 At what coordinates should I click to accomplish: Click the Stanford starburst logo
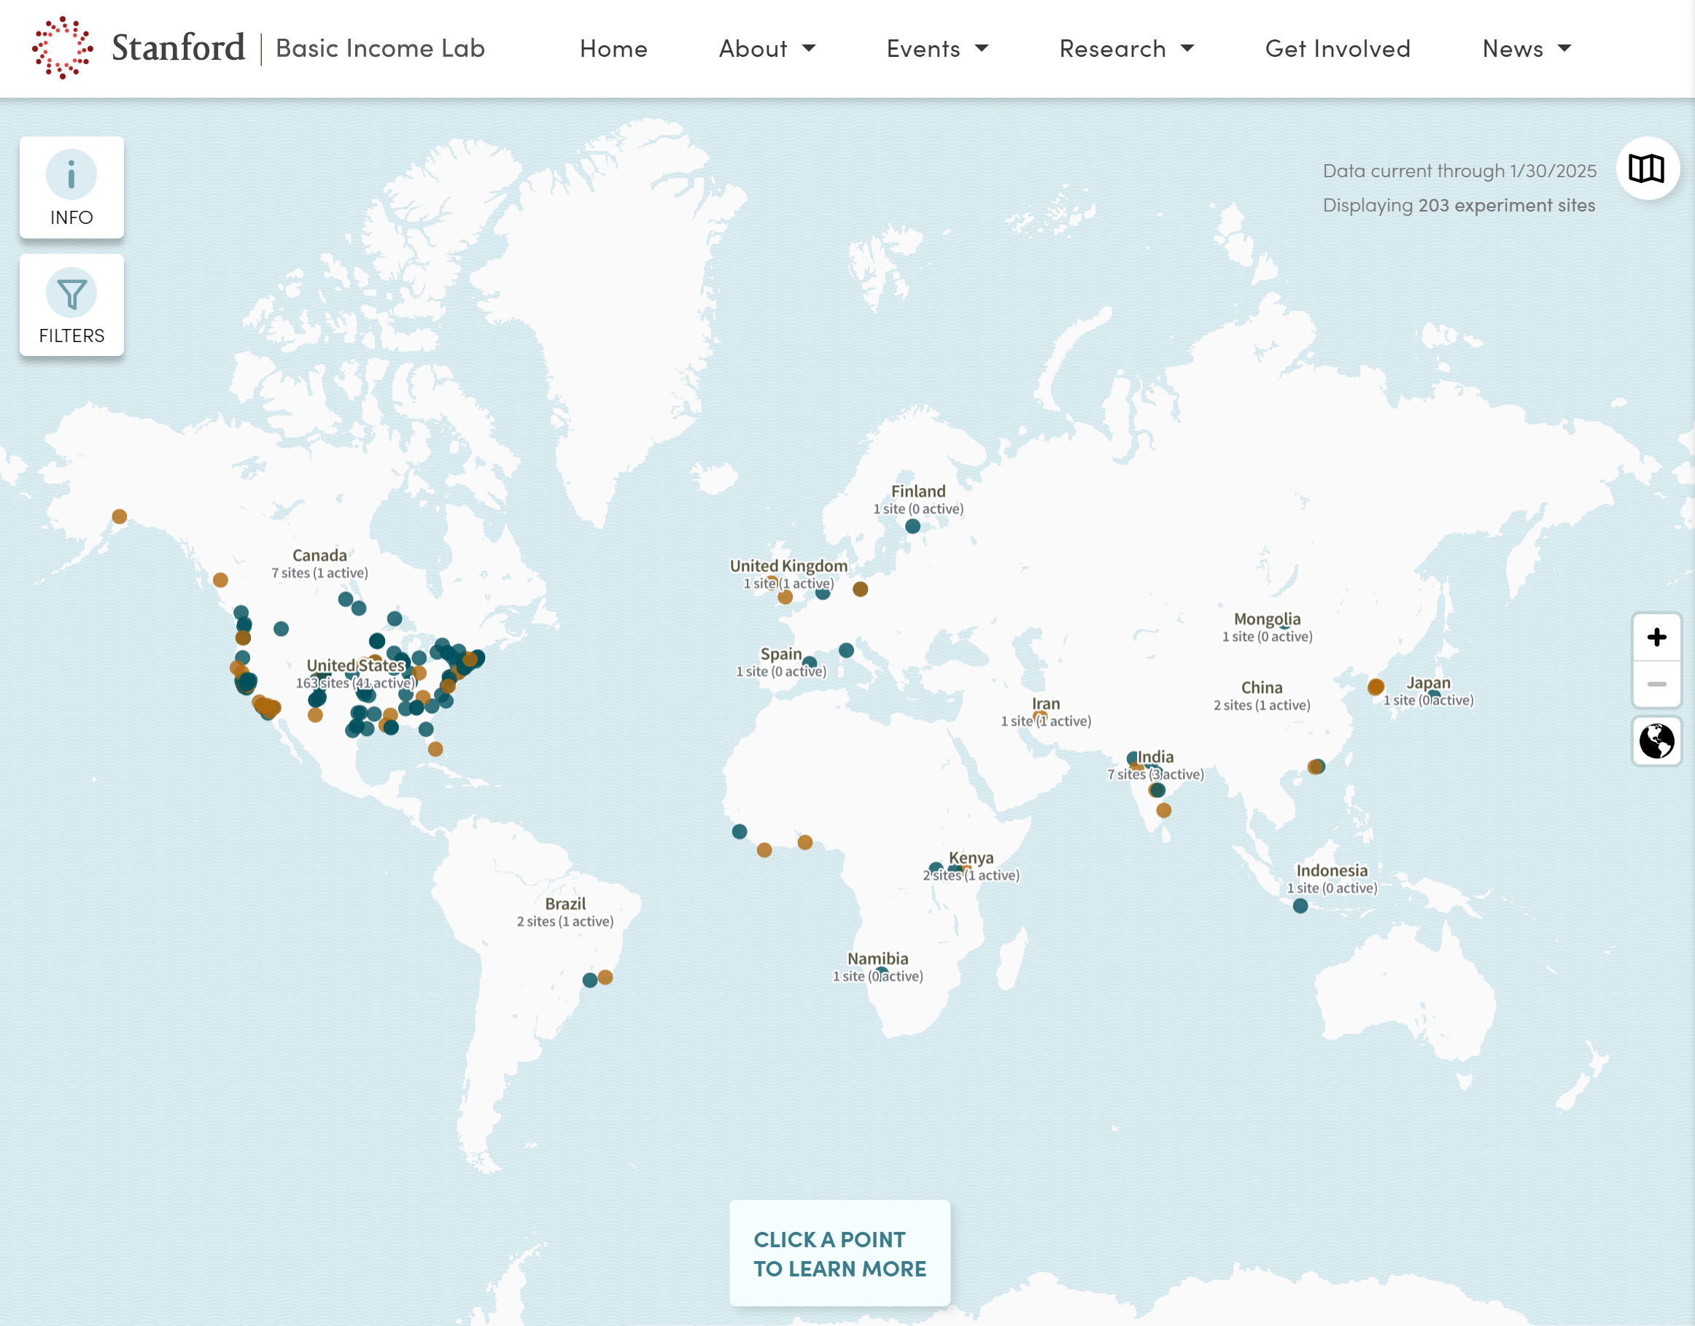pyautogui.click(x=63, y=48)
